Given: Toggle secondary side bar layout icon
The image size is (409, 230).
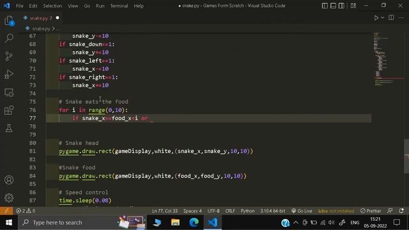Looking at the screenshot, I should pos(341,6).
